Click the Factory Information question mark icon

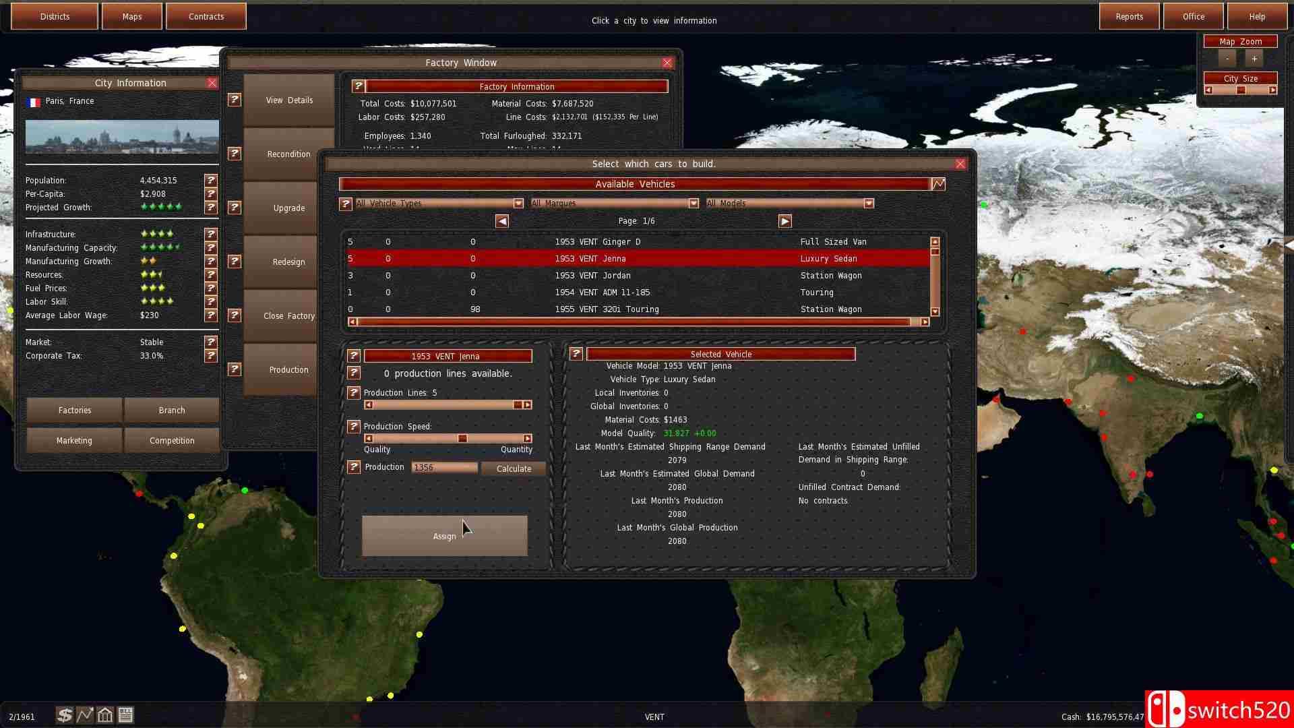click(358, 86)
